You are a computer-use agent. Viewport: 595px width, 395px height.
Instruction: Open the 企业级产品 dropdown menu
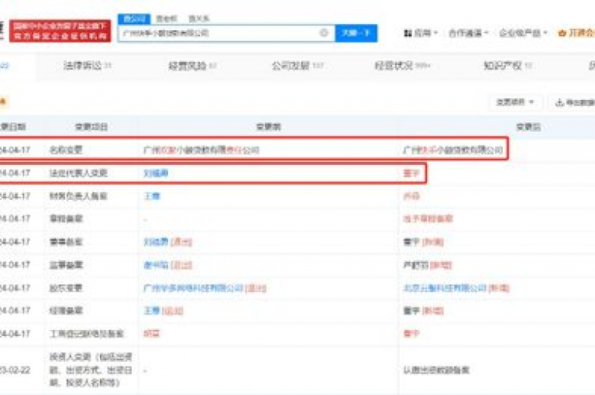[523, 33]
